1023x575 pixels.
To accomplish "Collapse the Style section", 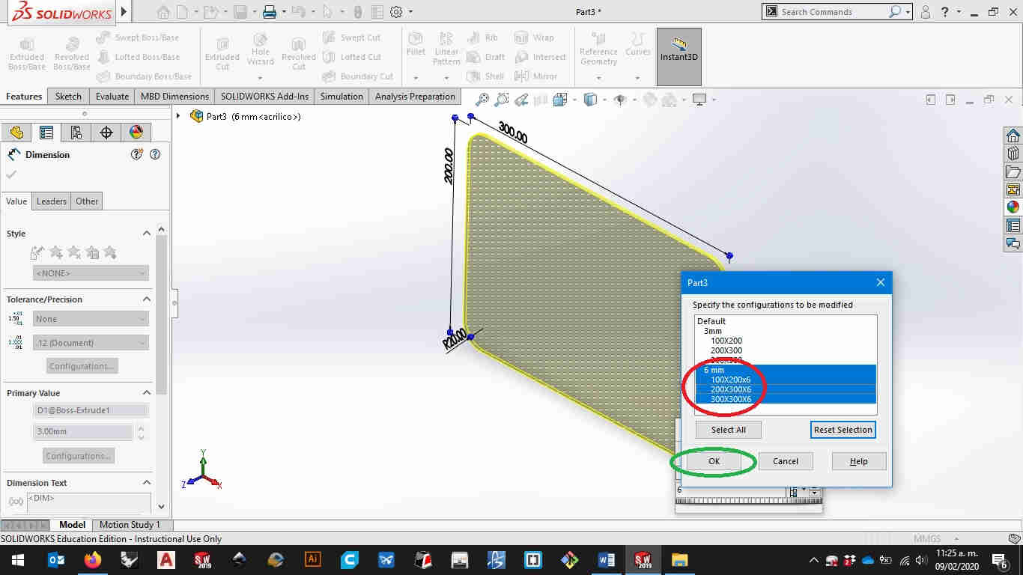I will (x=147, y=234).
